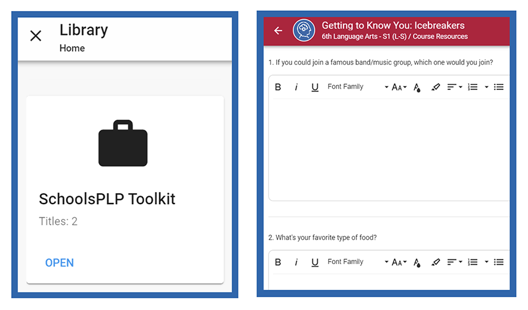Toggle italic in question 1 editor
528x310 pixels.
click(x=296, y=87)
